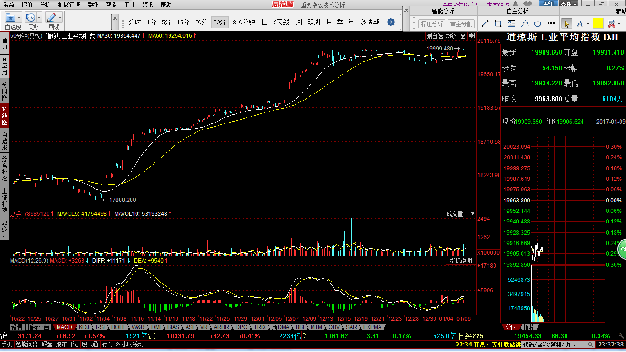Open the 指标平台 button
The image size is (626, 352).
tap(38, 327)
